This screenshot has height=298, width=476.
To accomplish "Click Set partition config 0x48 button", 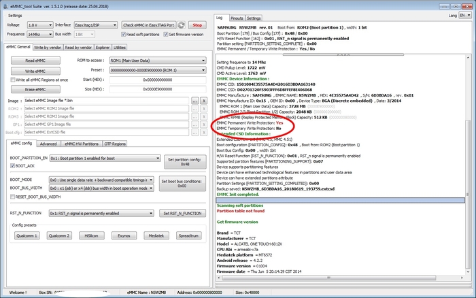I will click(x=185, y=162).
